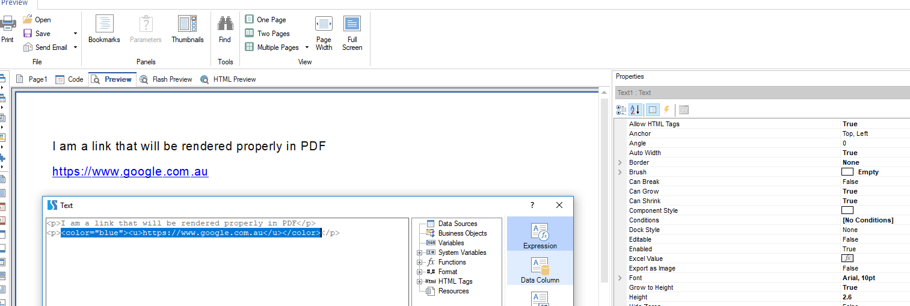Open the Excel Value fx editor
Viewport: 910px width, 306px height.
(x=847, y=259)
